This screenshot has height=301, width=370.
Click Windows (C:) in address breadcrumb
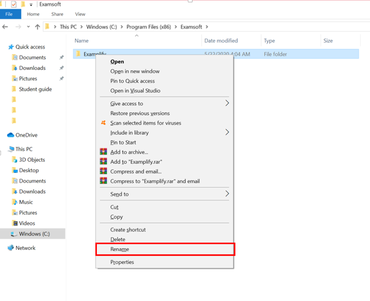click(101, 27)
